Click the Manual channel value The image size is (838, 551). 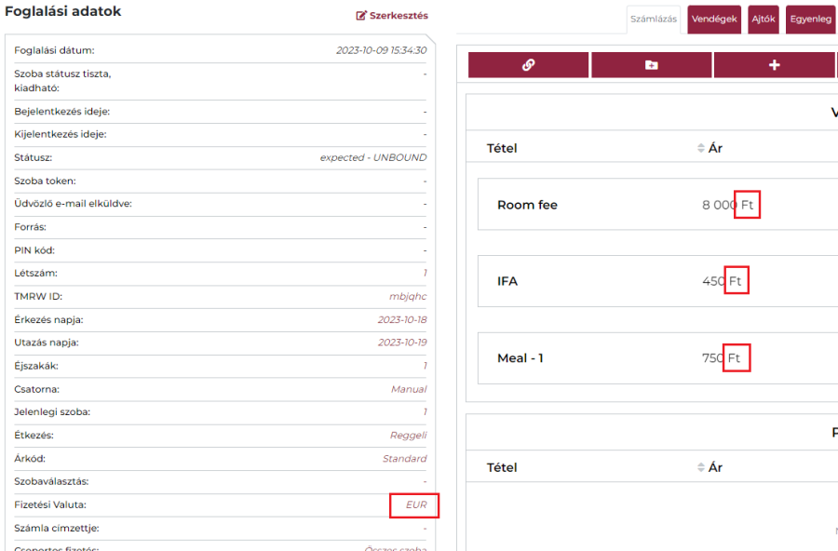(x=408, y=389)
